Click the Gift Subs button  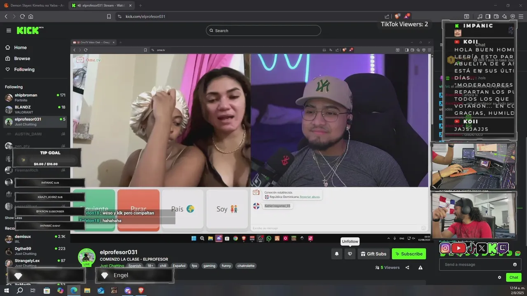pos(374,254)
